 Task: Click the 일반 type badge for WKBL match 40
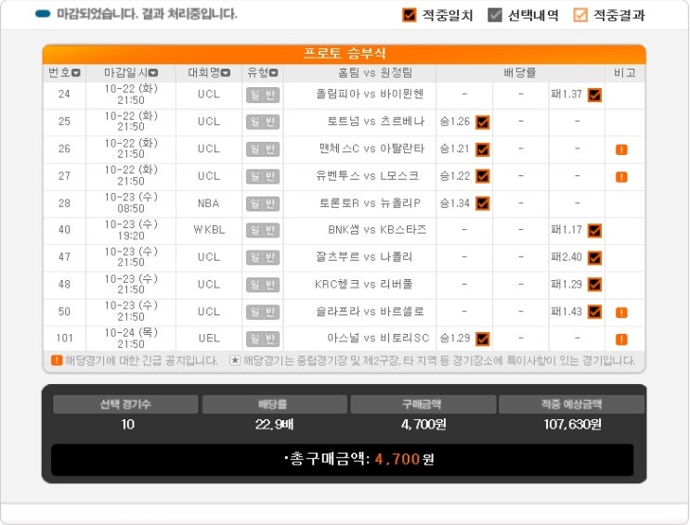(263, 230)
